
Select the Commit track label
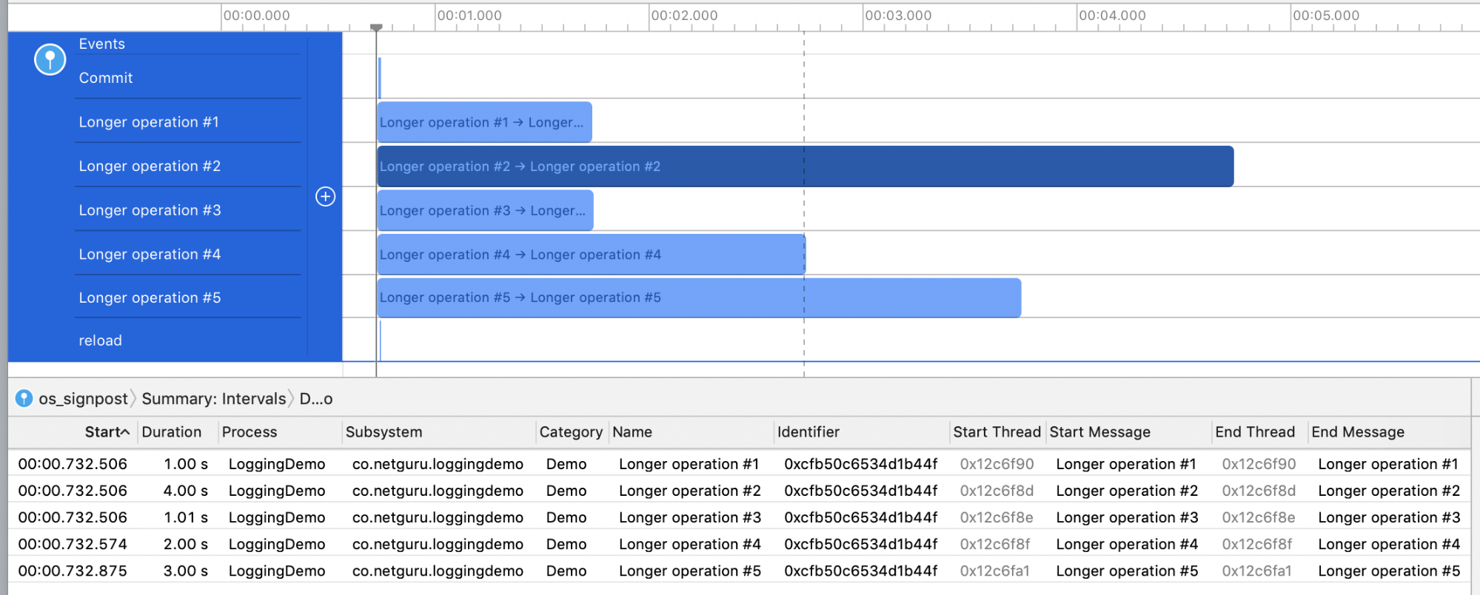tap(106, 78)
